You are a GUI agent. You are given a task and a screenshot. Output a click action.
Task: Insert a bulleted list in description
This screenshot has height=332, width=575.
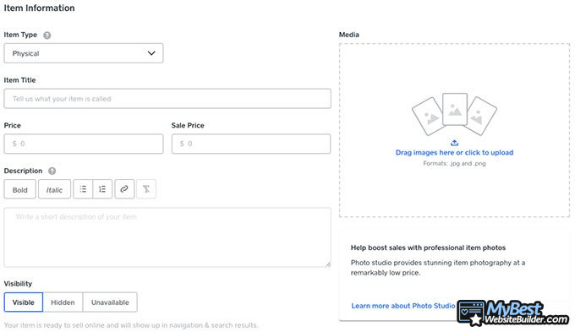(83, 189)
